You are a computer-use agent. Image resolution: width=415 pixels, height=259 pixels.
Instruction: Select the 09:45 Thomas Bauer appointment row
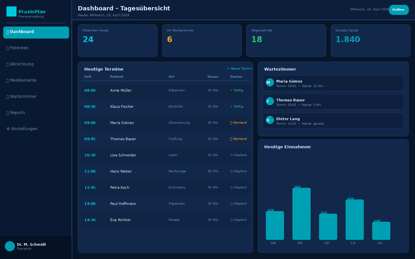[x=165, y=139]
